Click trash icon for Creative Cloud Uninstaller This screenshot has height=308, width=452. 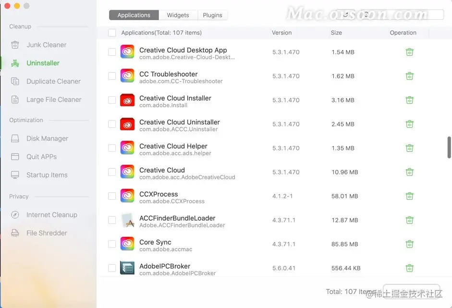[410, 124]
